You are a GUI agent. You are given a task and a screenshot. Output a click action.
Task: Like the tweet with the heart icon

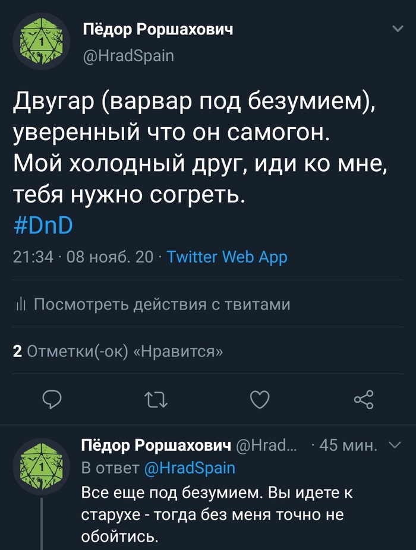[260, 399]
